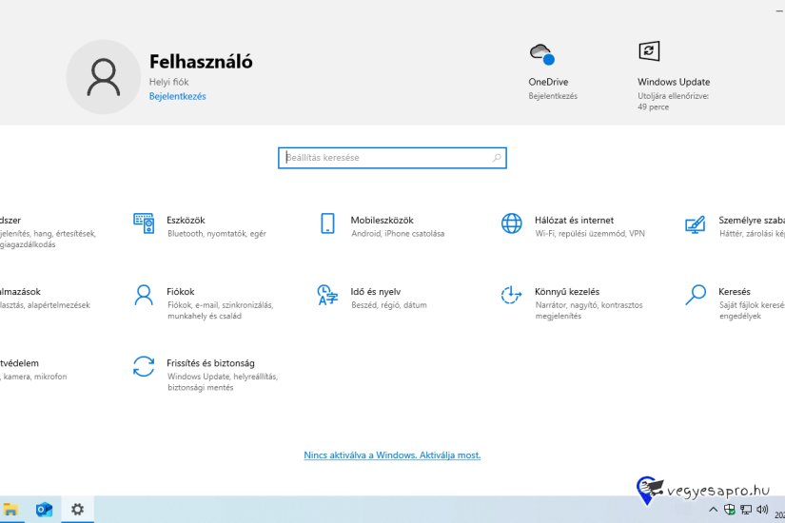Open File Explorer from the taskbar
The height and width of the screenshot is (523, 785).
coord(10,510)
